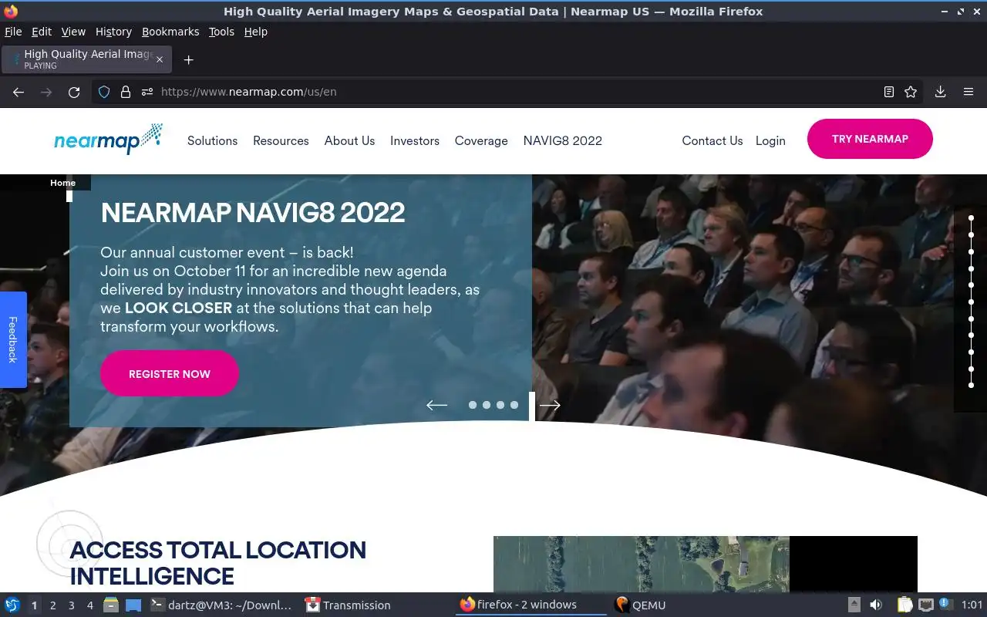The image size is (987, 617).
Task: Jump to topmost section navigation dot
Action: tap(971, 218)
